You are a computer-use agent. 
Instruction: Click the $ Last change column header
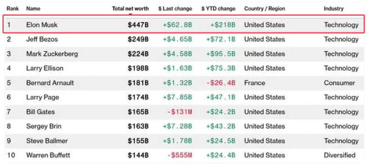point(175,9)
